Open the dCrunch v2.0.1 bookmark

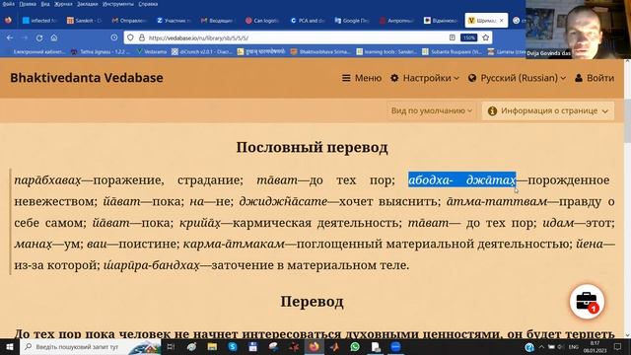[201, 51]
